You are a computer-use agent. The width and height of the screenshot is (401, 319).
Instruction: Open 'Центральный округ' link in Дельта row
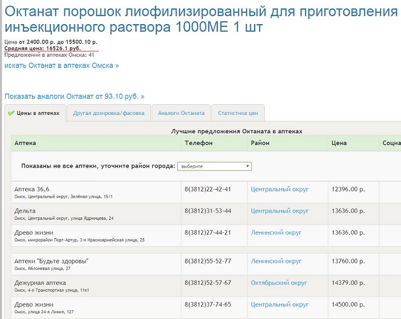[279, 211]
